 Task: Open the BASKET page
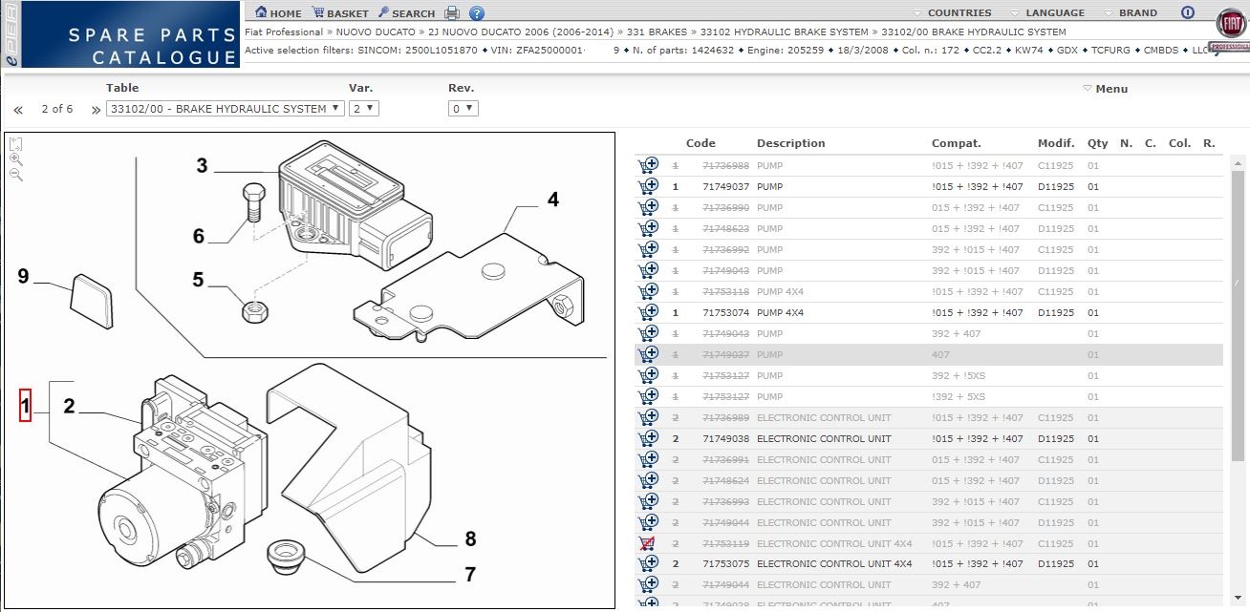point(340,13)
